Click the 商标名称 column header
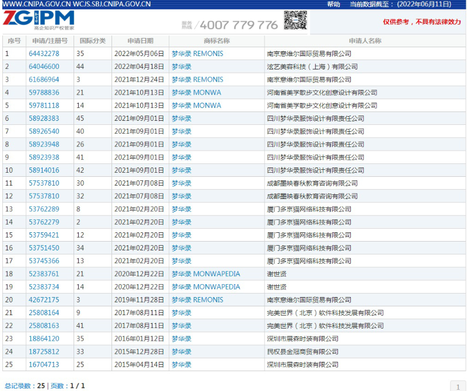The height and width of the screenshot is (391, 467). click(217, 41)
